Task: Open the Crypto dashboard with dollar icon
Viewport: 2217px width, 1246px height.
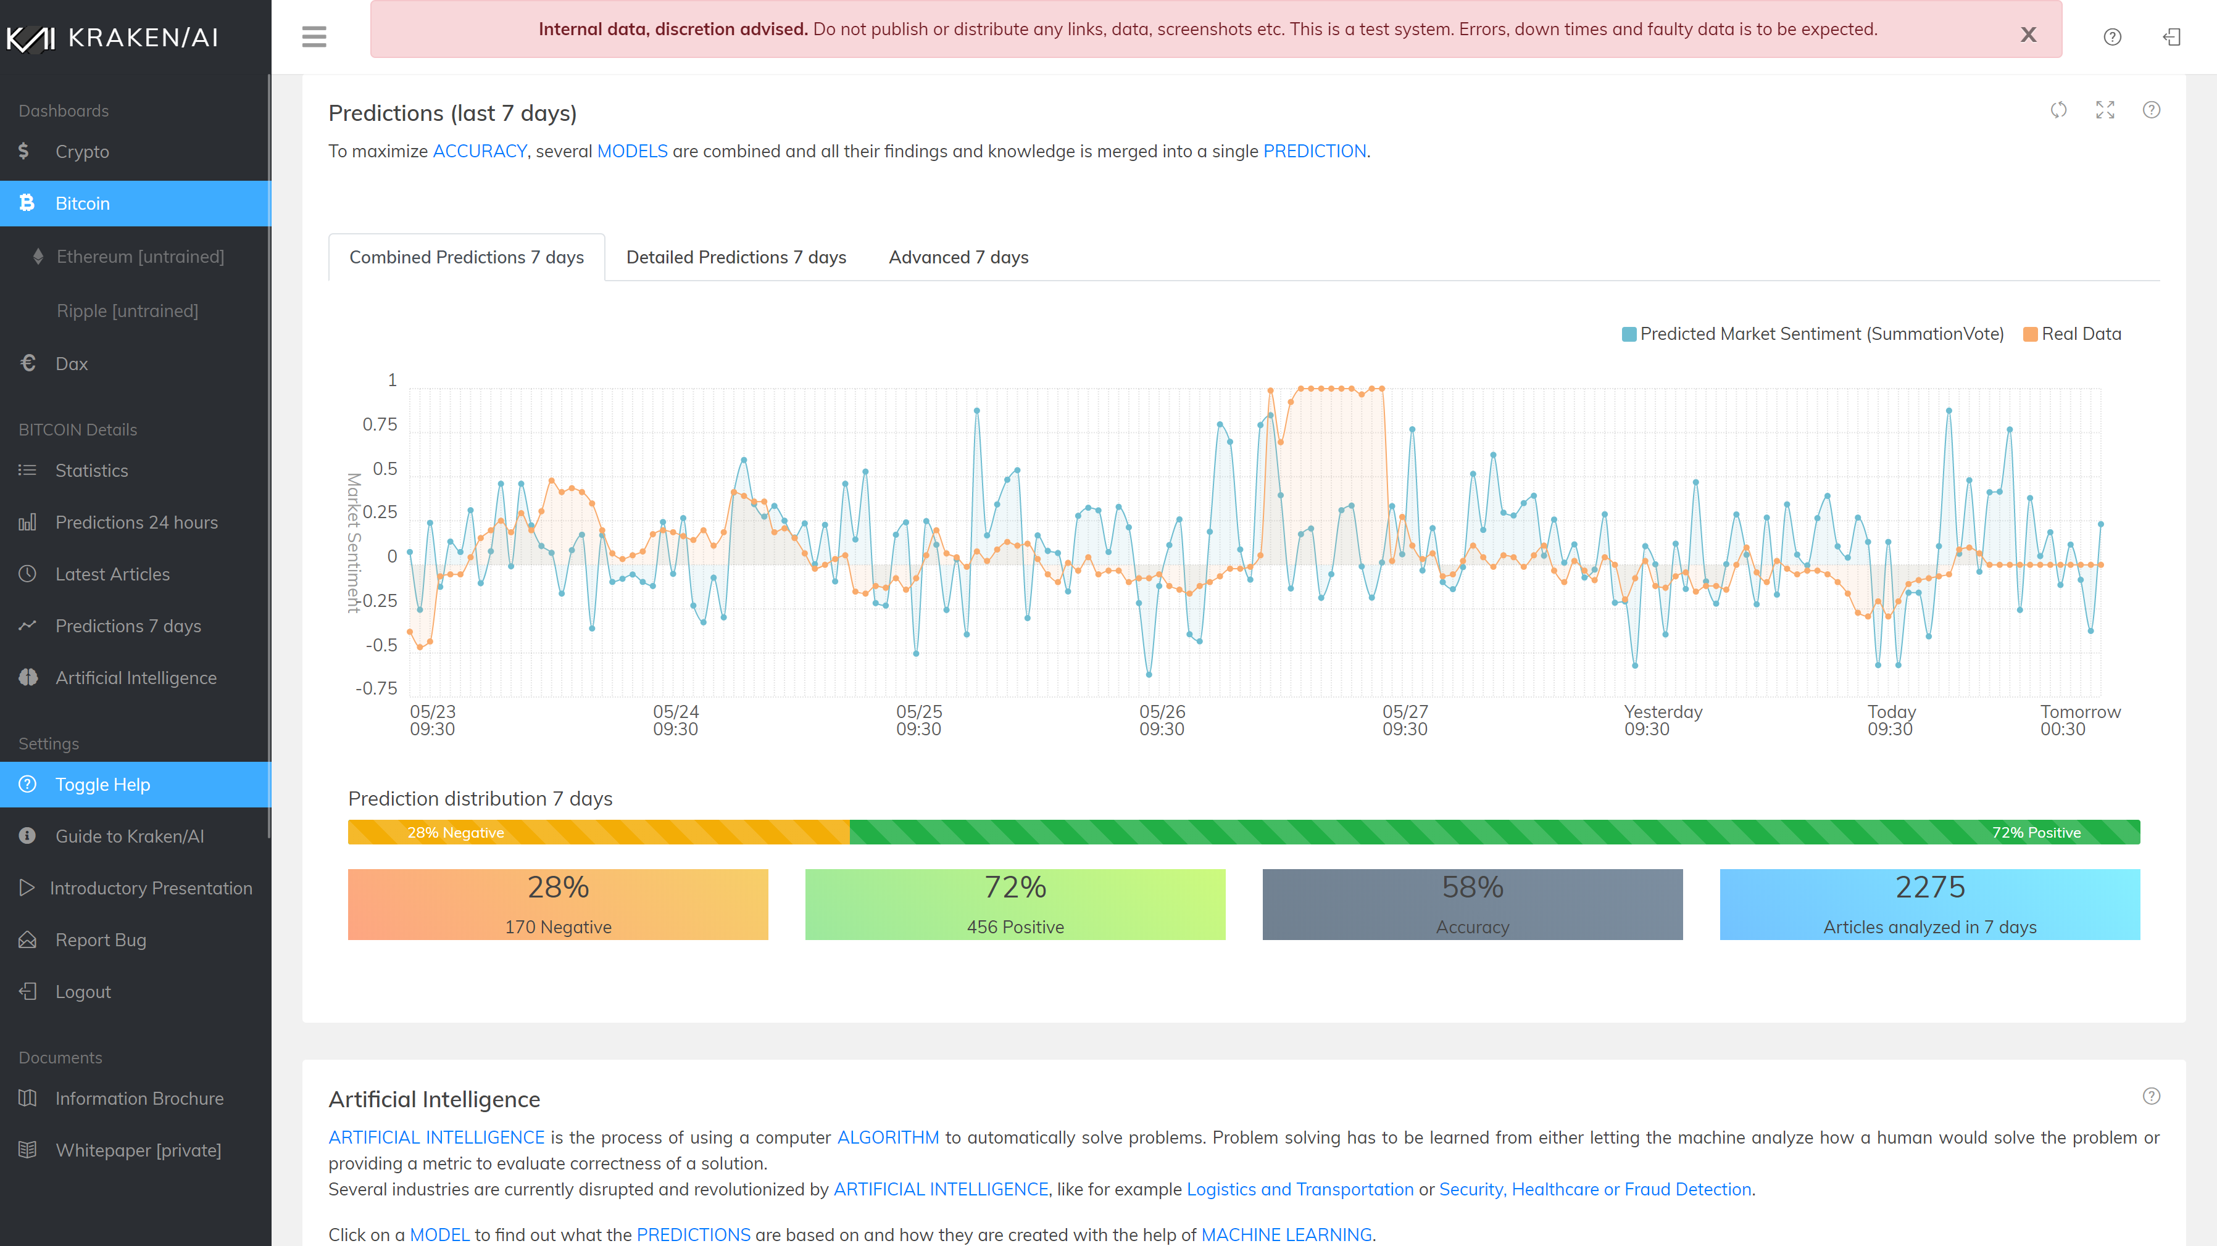Action: pos(81,151)
